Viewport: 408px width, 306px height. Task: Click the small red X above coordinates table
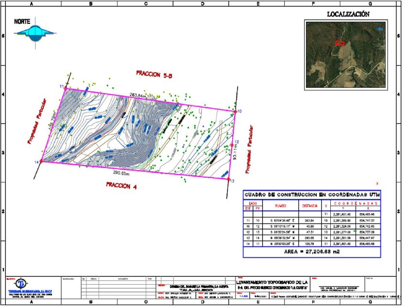pyautogui.click(x=377, y=184)
